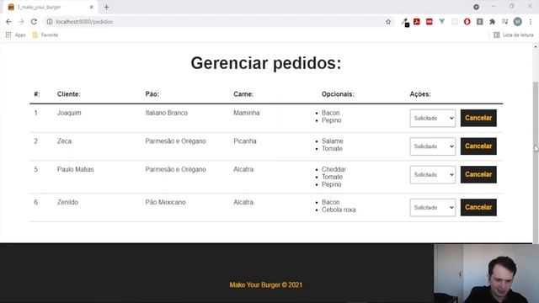
Task: Reload the pedidos page
Action: [x=34, y=22]
